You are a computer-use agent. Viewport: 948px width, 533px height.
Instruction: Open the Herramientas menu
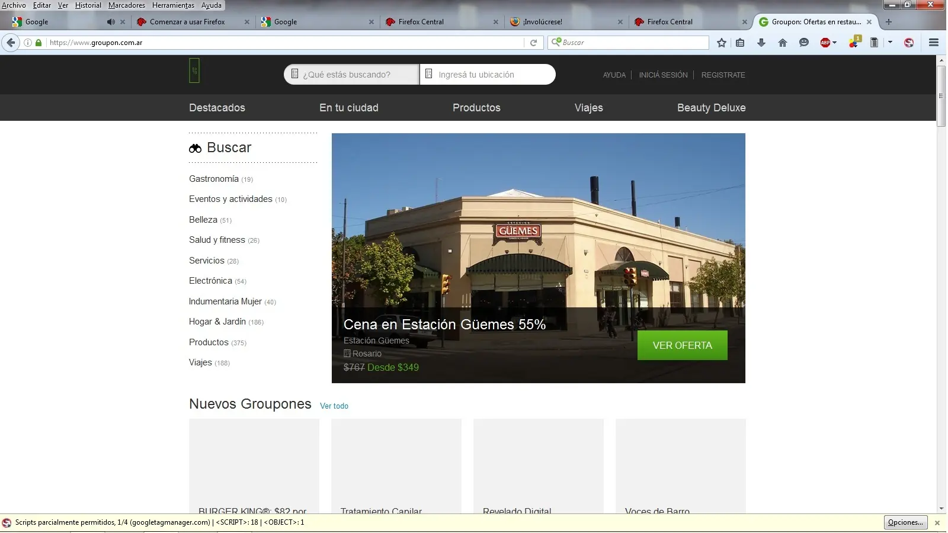click(173, 5)
